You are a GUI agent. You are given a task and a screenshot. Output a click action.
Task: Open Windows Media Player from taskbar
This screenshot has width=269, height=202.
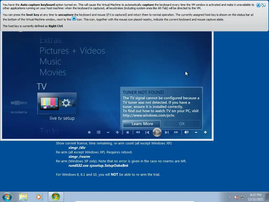(39, 197)
